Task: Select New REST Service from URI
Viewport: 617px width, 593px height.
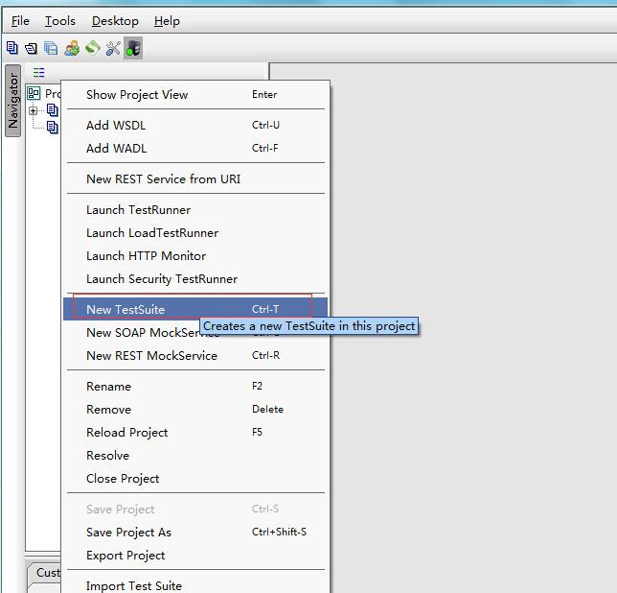Action: pyautogui.click(x=195, y=178)
